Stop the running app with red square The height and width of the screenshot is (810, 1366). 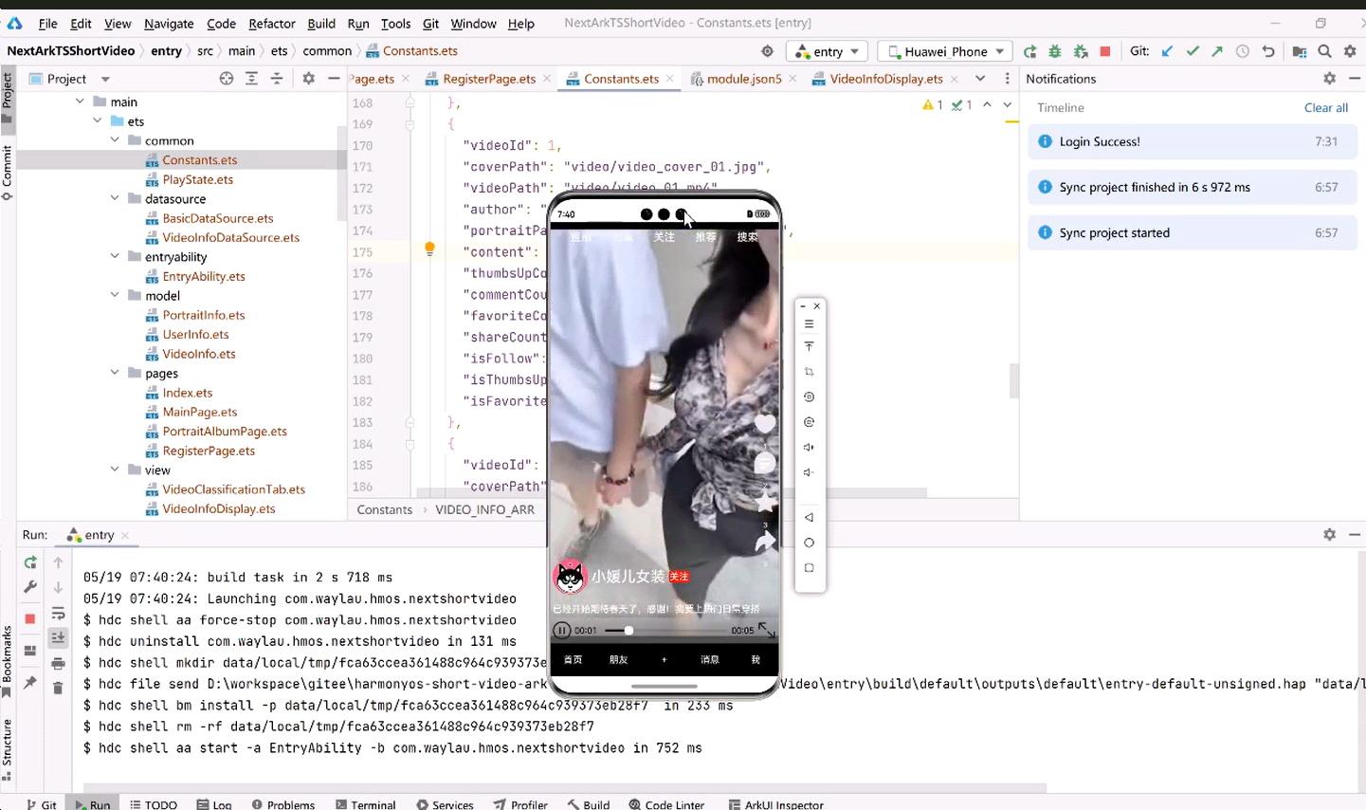point(1105,51)
